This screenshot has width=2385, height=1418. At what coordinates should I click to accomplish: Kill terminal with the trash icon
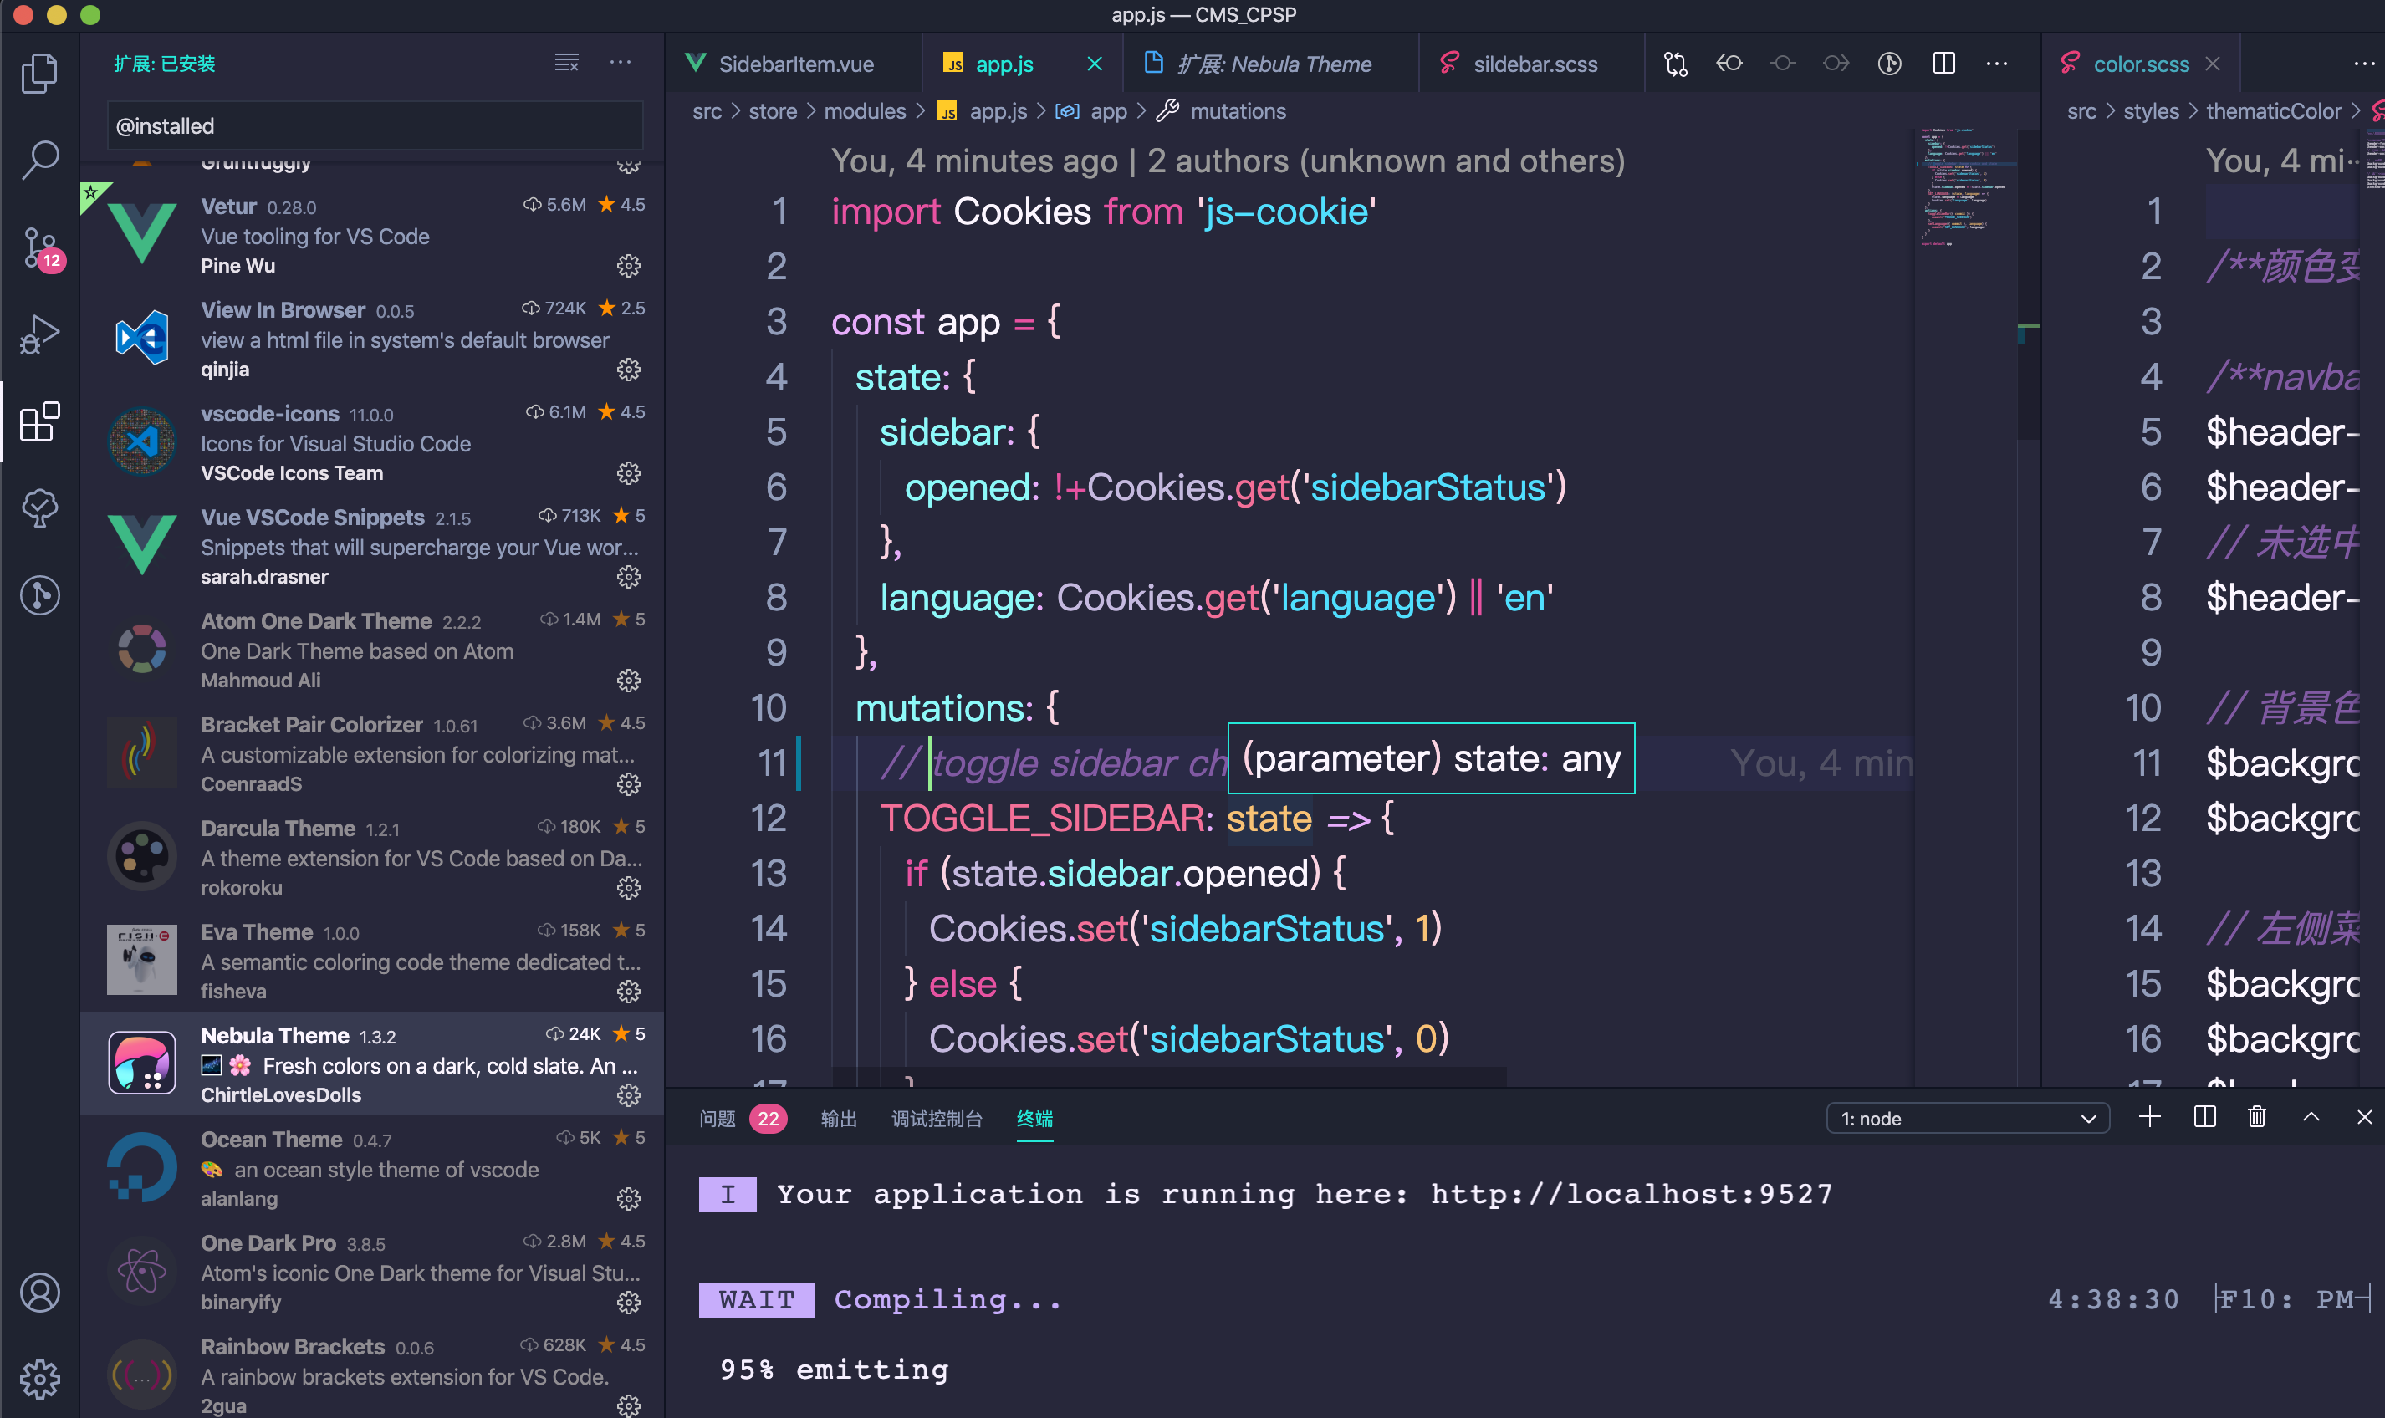[2257, 1117]
